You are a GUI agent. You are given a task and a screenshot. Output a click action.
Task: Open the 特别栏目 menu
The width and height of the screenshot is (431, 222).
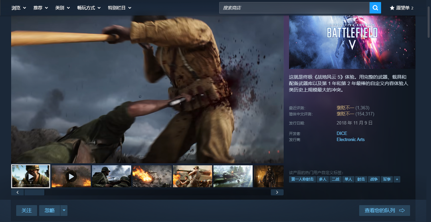[x=120, y=8]
